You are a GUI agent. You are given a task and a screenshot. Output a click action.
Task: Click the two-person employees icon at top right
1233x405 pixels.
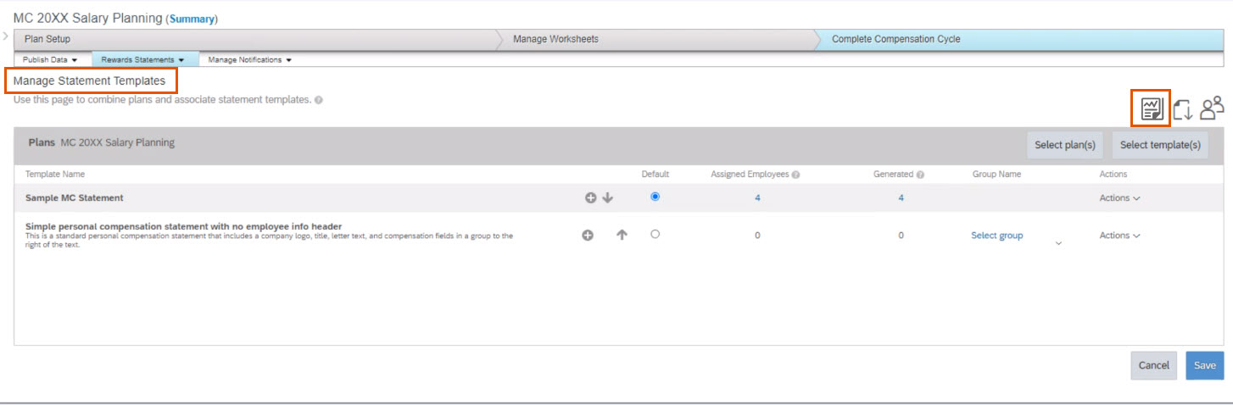(x=1212, y=108)
